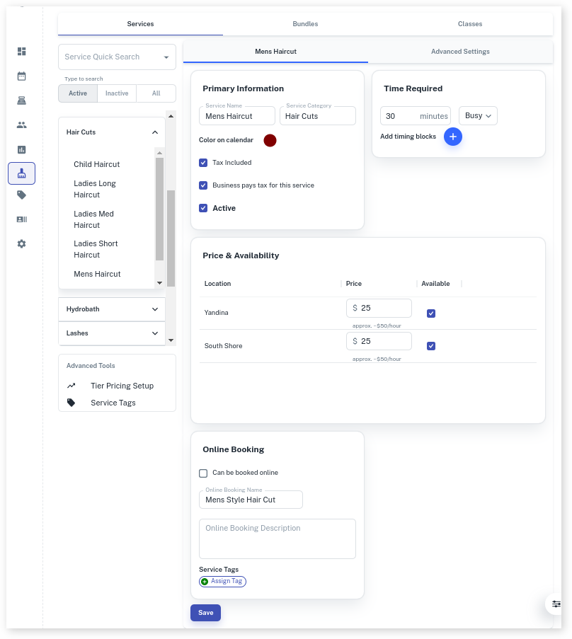This screenshot has width=572, height=639.
Task: Select the Mens Haircut tab
Action: tap(275, 52)
